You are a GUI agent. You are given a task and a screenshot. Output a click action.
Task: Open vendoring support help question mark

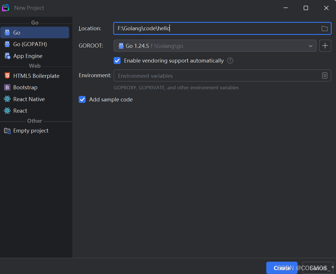click(x=230, y=61)
